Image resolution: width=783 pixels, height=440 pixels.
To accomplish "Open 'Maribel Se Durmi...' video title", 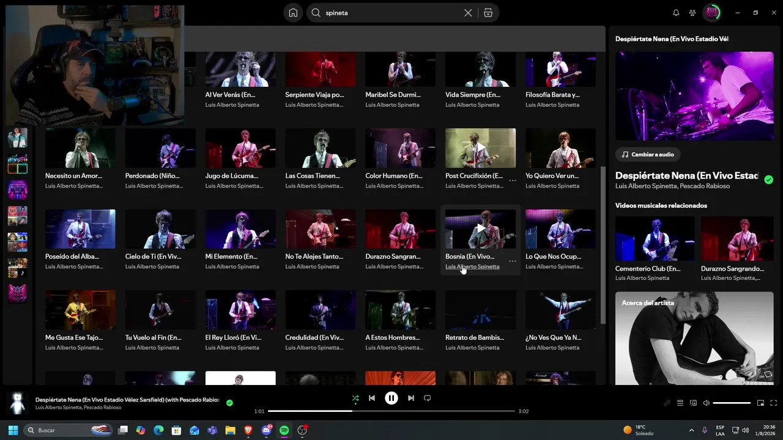I will pyautogui.click(x=393, y=95).
